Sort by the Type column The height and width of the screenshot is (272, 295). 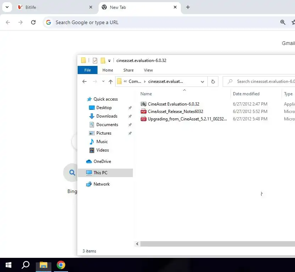coord(288,94)
